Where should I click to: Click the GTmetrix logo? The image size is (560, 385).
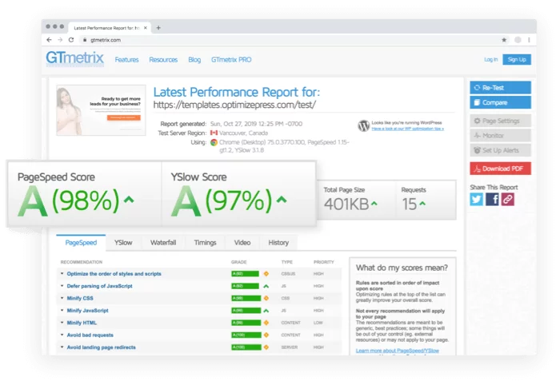[x=74, y=58]
